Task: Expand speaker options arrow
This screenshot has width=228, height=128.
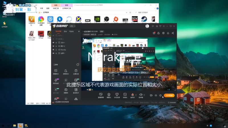Action: 144,95
